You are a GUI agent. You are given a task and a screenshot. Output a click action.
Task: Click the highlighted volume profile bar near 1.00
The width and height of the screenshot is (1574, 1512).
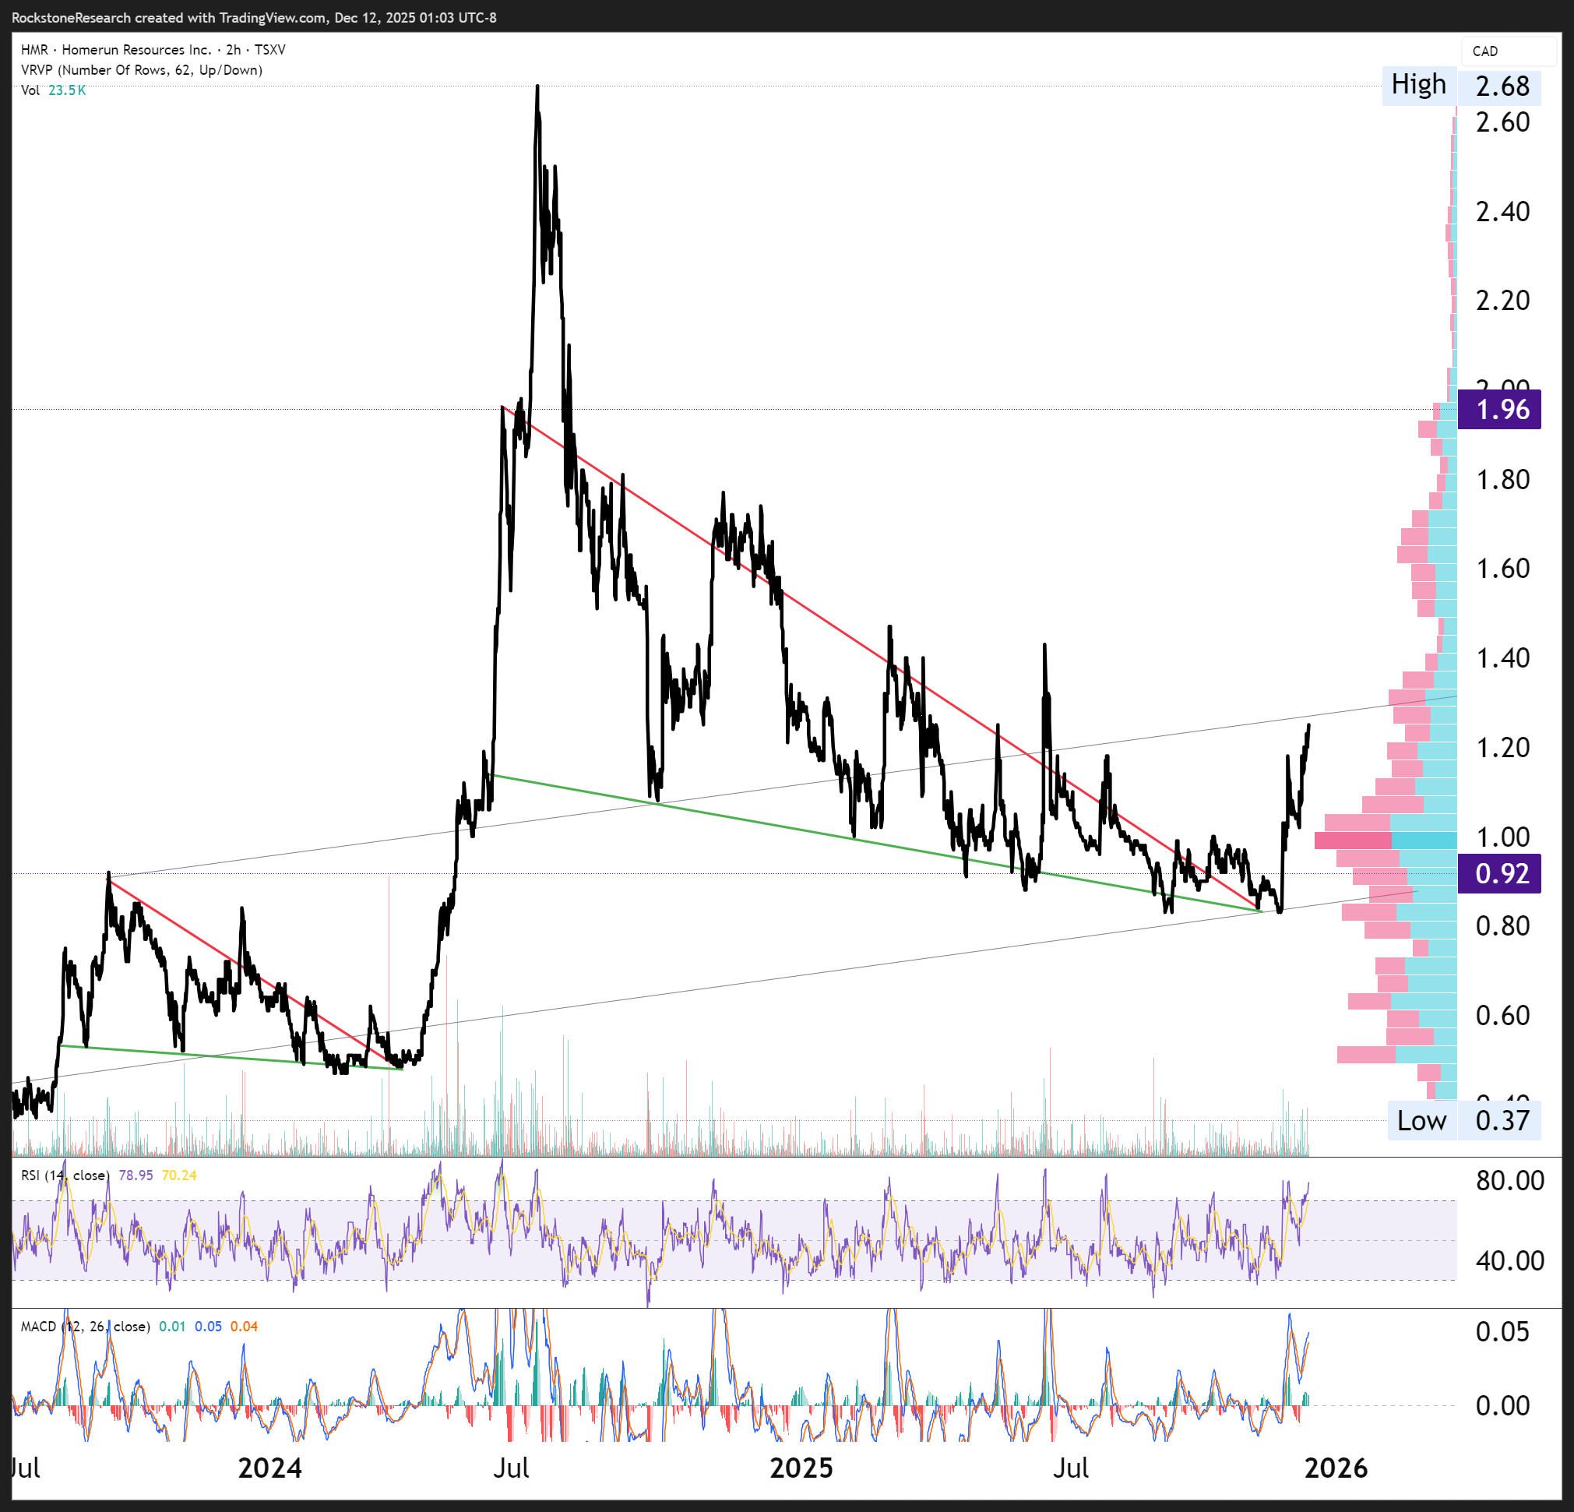coord(1385,841)
